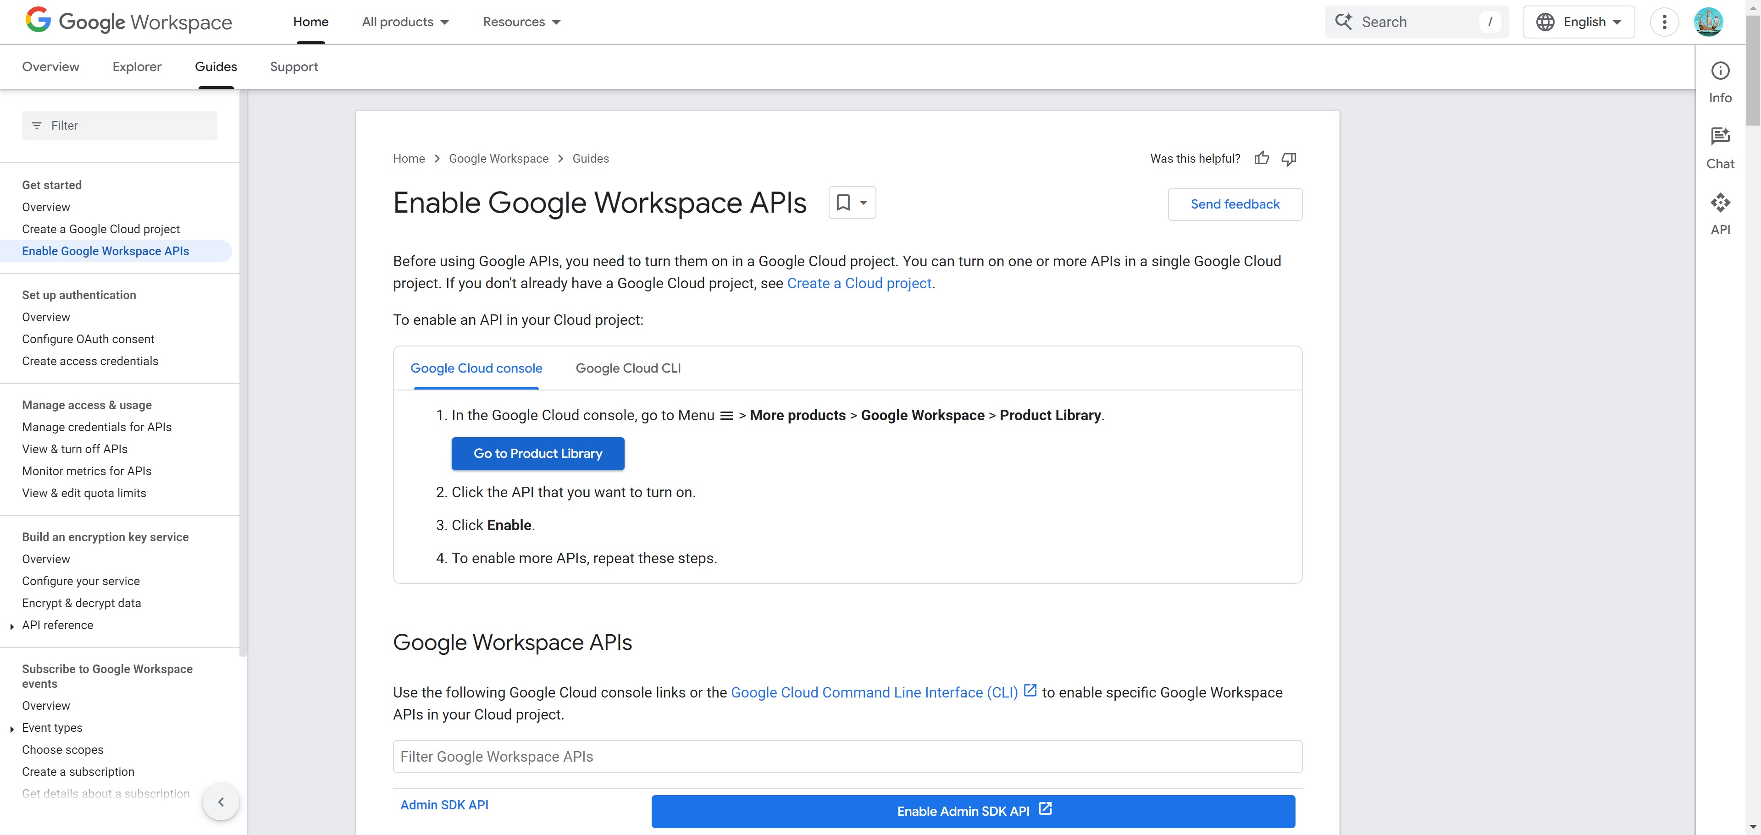Select the Home top menu item
The height and width of the screenshot is (835, 1761).
[x=311, y=22]
